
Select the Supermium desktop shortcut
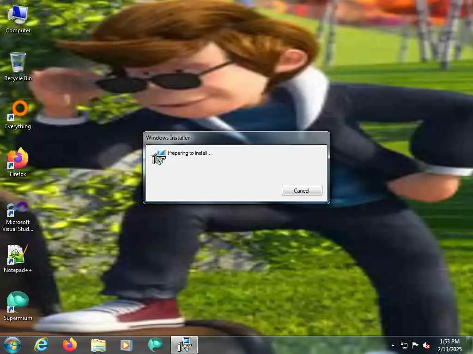[18, 306]
